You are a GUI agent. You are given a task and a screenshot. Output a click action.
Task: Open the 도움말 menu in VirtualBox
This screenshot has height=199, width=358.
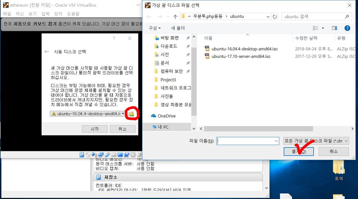pyautogui.click(x=73, y=14)
